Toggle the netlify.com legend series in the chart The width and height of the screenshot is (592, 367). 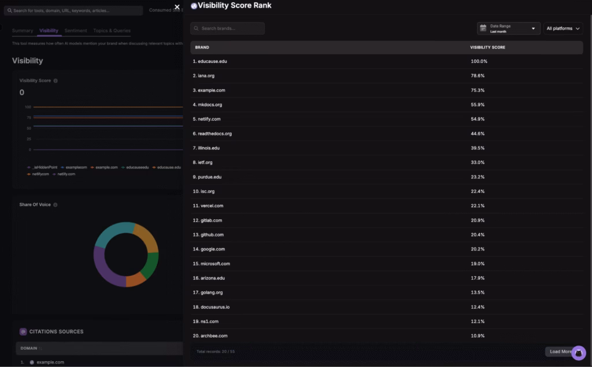(66, 174)
